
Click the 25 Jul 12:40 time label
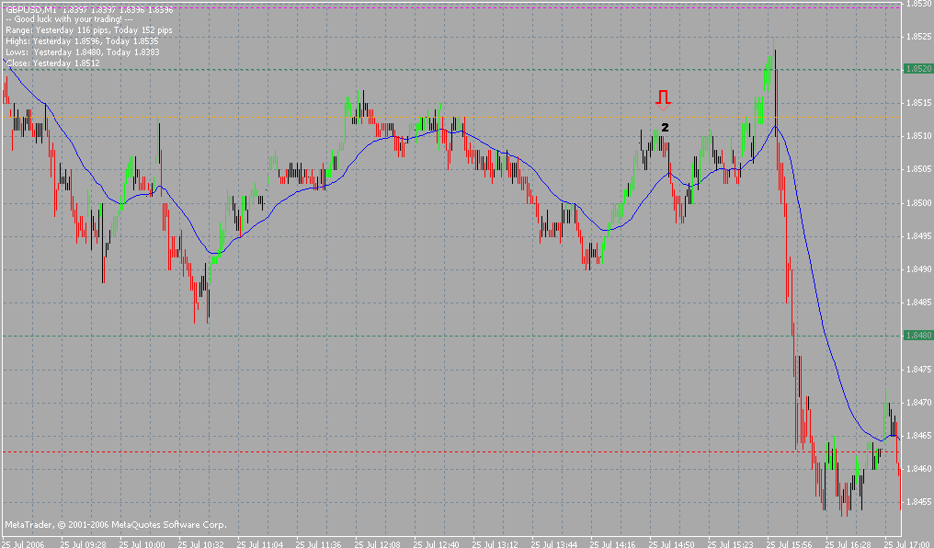(x=437, y=543)
